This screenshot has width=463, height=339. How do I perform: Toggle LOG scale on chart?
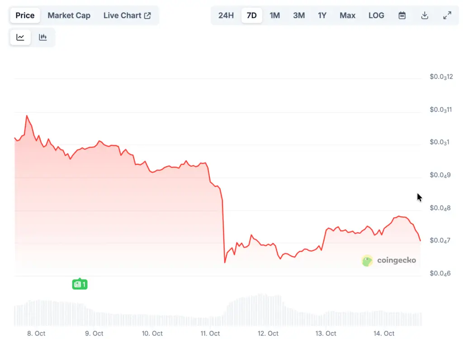pyautogui.click(x=376, y=15)
